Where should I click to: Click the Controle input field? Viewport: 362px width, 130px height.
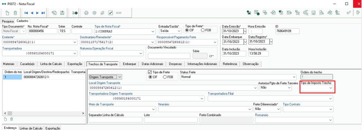(82, 31)
